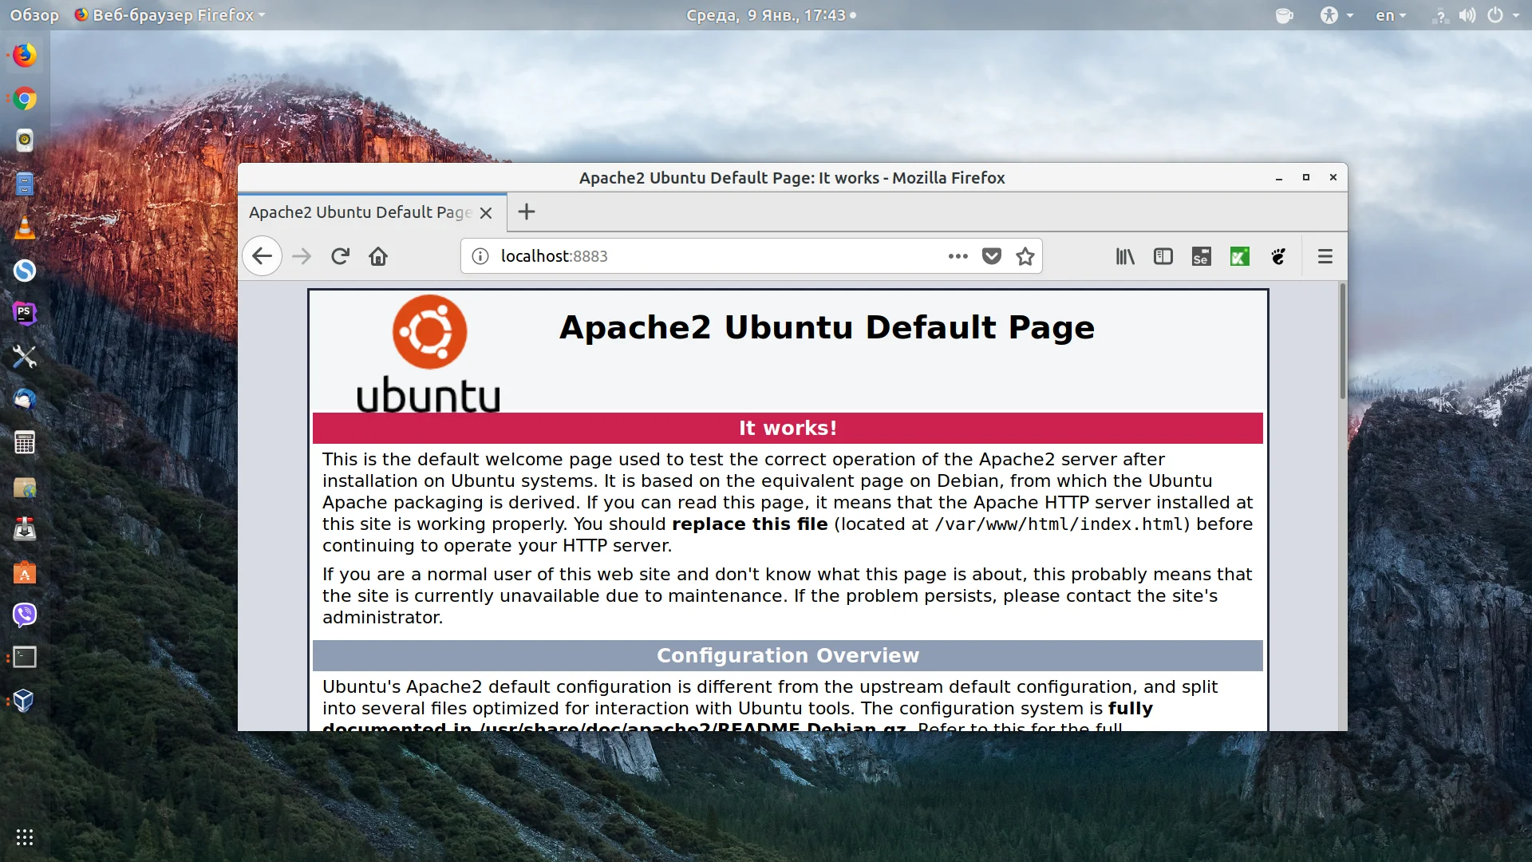Open a new tab with plus button
Viewport: 1532px width, 862px height.
tap(527, 212)
